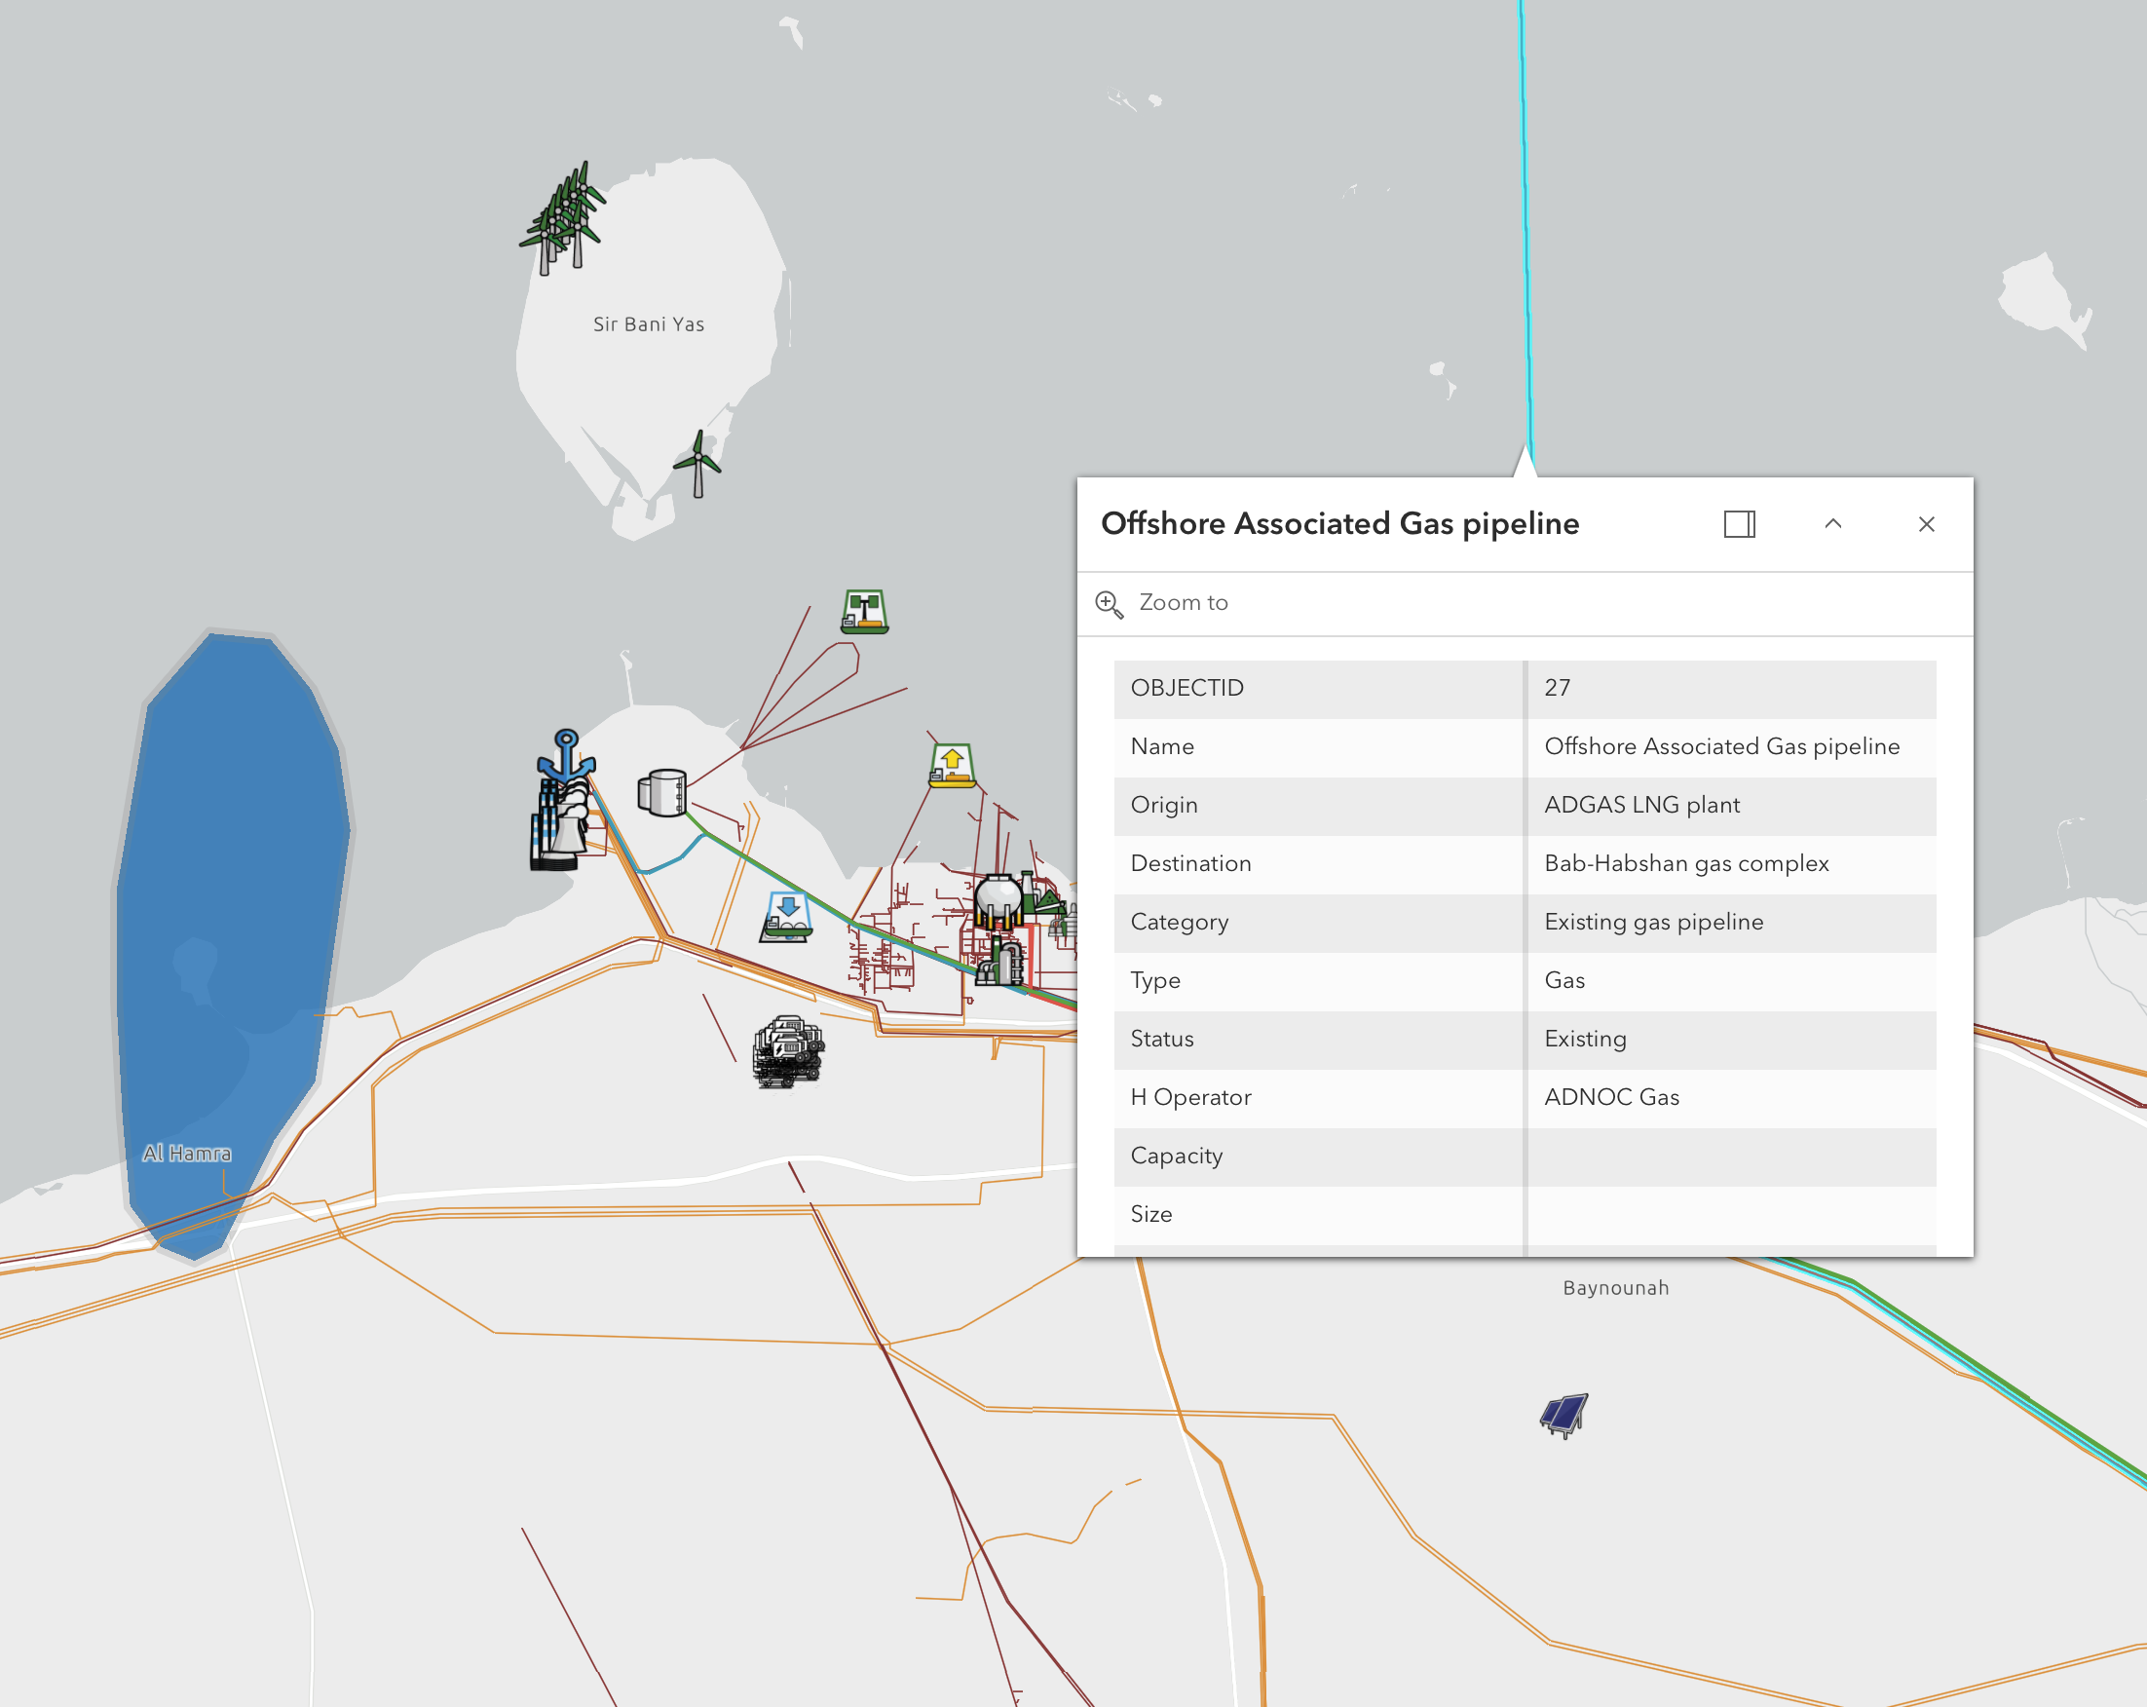Click the Status value Existing
Screen dimensions: 2147x1707
pos(1585,1040)
